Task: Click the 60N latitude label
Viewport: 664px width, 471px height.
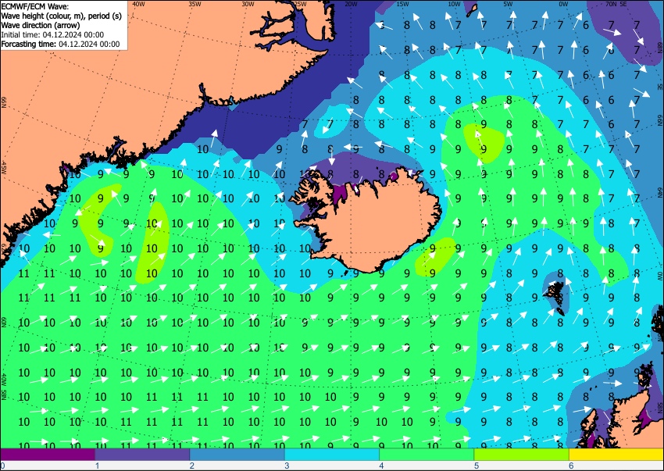Action: click(4, 322)
